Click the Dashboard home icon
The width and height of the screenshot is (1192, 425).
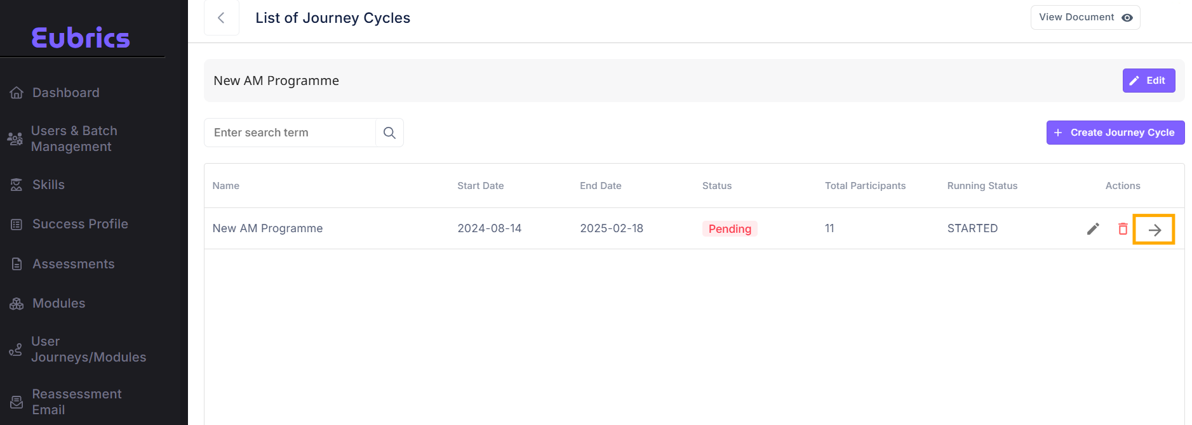pos(17,93)
